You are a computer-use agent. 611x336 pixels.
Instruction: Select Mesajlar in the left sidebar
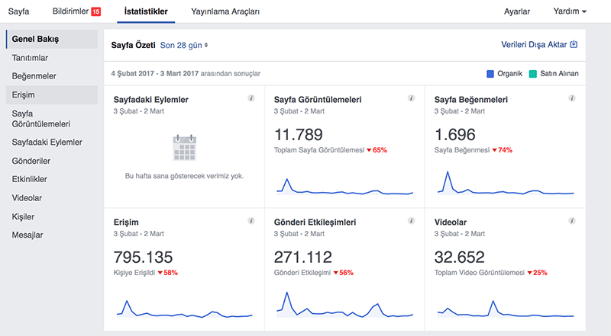tap(27, 235)
